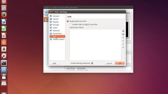Open the General settings category
Image resolution: width=168 pixels, height=94 pixels.
pyautogui.click(x=57, y=16)
